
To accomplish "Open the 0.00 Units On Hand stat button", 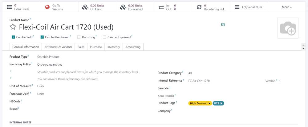I will (x=97, y=7).
